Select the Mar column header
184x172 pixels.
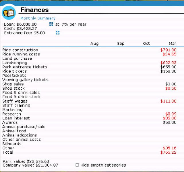tap(173, 44)
